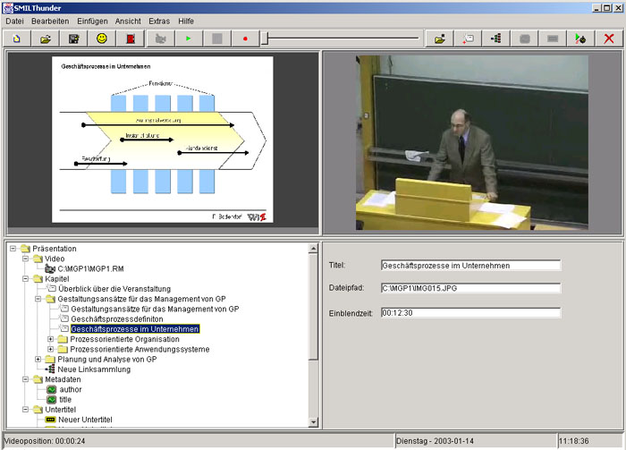The width and height of the screenshot is (626, 450).
Task: Click the video position slider track
Action: point(340,38)
